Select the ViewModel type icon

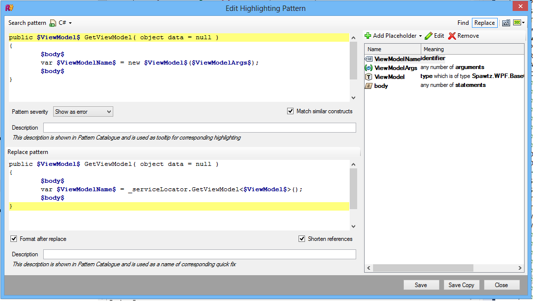click(369, 77)
